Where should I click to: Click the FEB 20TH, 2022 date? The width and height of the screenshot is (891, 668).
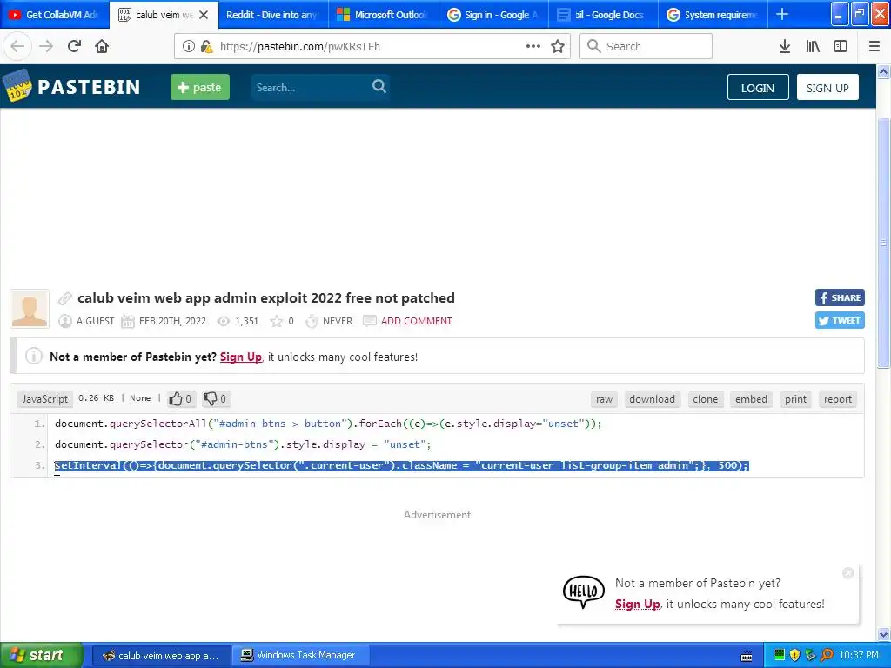coord(172,321)
